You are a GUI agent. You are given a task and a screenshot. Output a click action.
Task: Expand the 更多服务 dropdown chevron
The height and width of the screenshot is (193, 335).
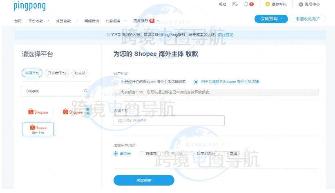(x=158, y=21)
